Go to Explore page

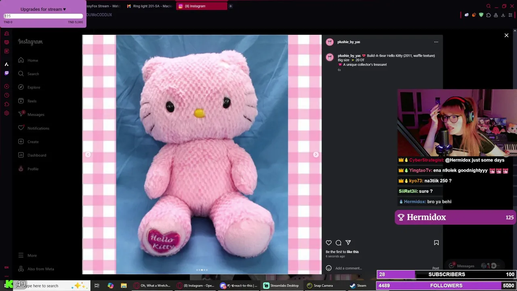pos(29,87)
